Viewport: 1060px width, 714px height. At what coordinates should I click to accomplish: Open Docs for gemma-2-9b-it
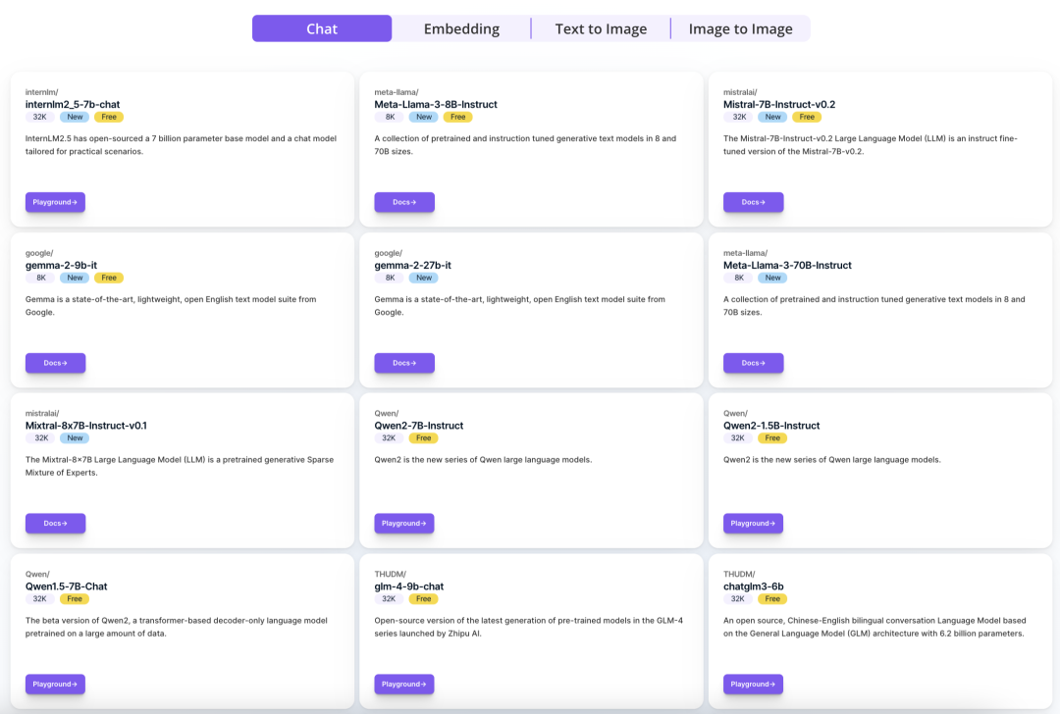[55, 363]
